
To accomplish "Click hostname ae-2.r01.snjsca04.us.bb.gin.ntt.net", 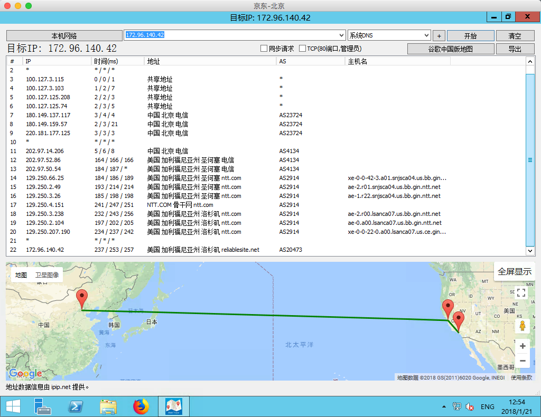I will [x=394, y=187].
